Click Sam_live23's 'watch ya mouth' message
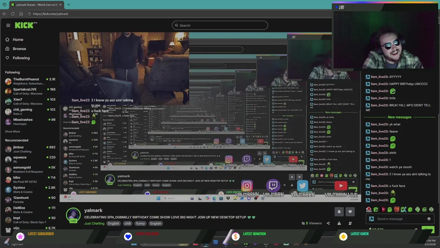The width and height of the screenshot is (440, 248). (388, 167)
